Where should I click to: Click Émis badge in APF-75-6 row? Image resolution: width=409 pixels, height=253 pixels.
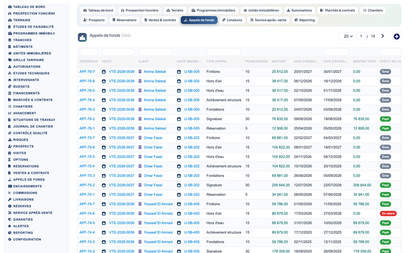click(385, 147)
